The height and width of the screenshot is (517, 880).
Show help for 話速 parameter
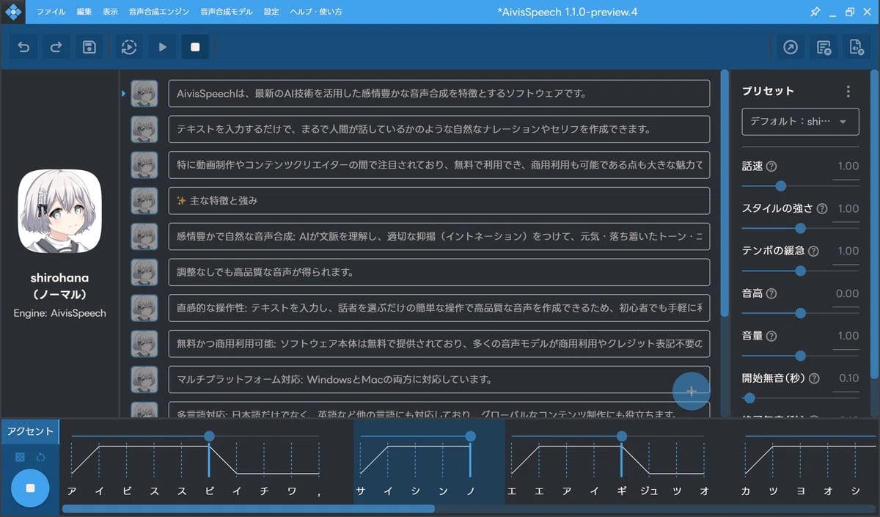(x=771, y=166)
